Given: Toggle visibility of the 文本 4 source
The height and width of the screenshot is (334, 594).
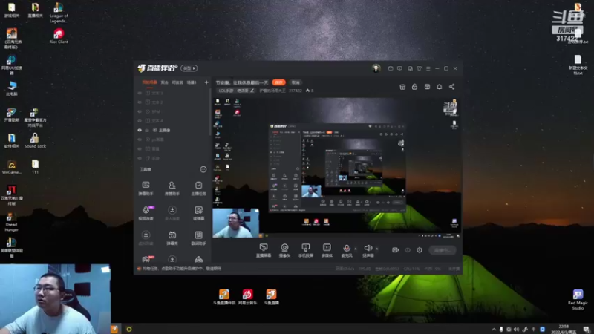Looking at the screenshot, I should pos(140,121).
